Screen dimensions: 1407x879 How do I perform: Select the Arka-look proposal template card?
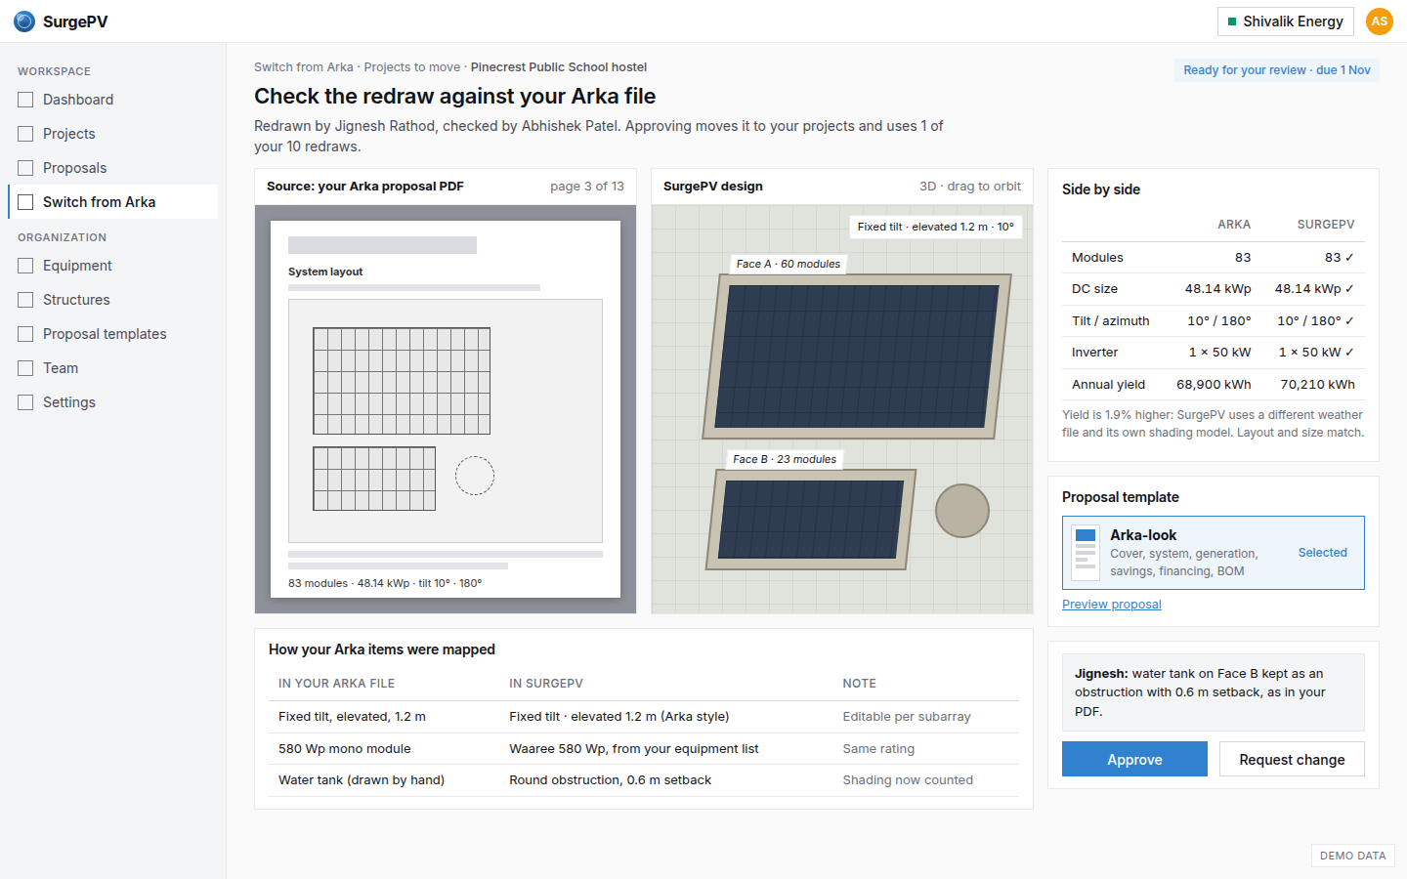click(x=1214, y=553)
